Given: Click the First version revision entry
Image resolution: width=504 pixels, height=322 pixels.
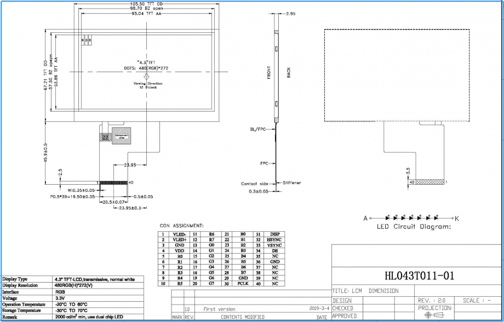Looking at the screenshot, I should pyautogui.click(x=219, y=309).
